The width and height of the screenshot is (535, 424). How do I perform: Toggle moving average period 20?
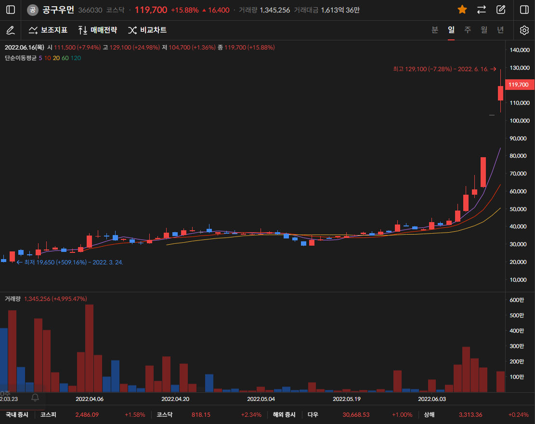point(56,58)
